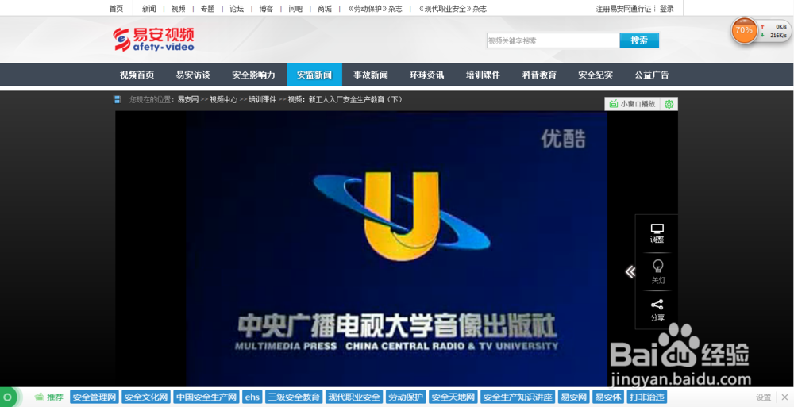
Task: Open the 打非治违 recommended tag
Action: click(646, 397)
